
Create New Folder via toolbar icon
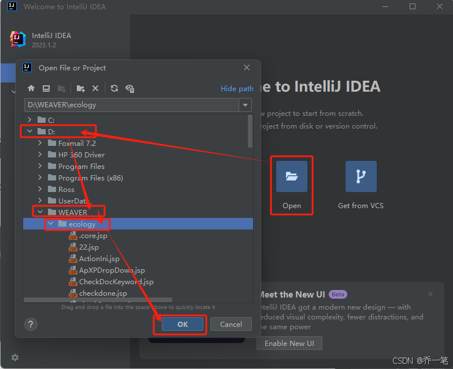[x=81, y=88]
